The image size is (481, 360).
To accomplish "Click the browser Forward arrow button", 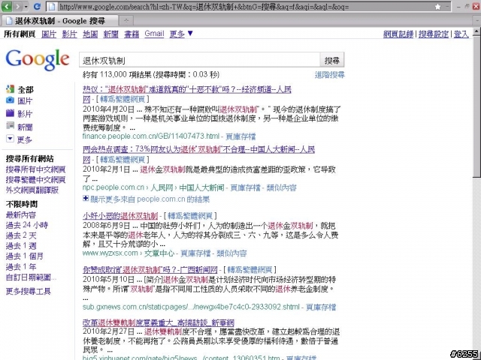I will [17, 6].
